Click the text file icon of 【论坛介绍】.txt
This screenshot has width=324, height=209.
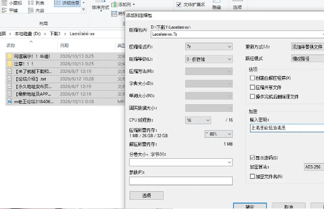(x=9, y=79)
